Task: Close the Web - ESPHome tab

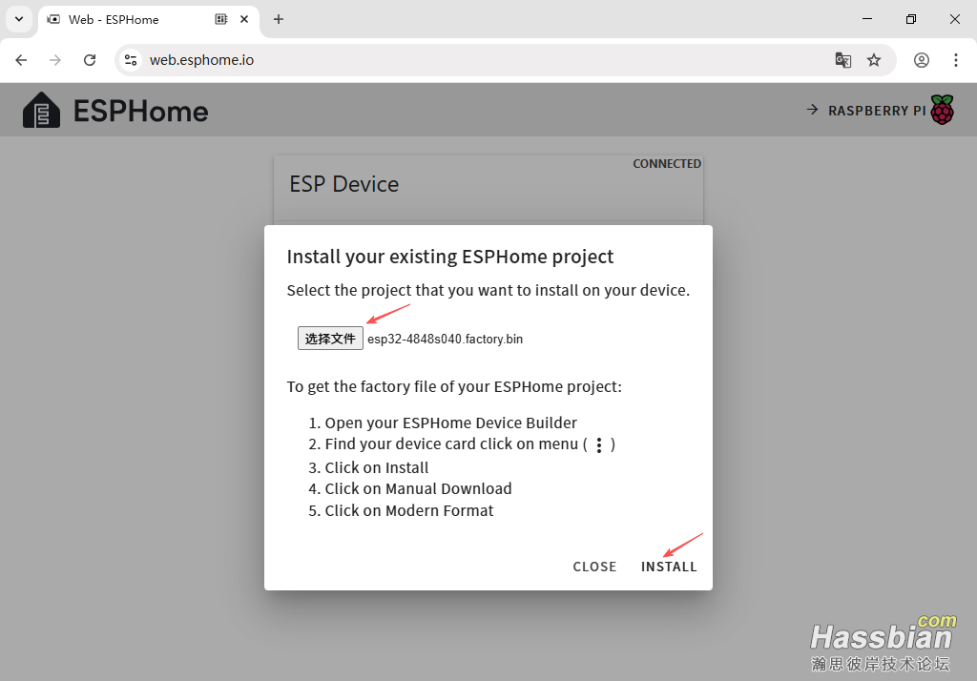Action: (x=245, y=19)
